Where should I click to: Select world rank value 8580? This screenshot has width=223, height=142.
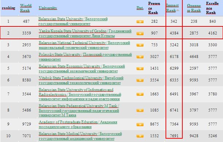coord(27,80)
